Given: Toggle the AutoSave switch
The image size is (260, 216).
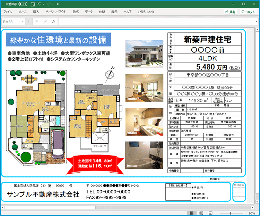Looking at the screenshot, I should (23, 4).
